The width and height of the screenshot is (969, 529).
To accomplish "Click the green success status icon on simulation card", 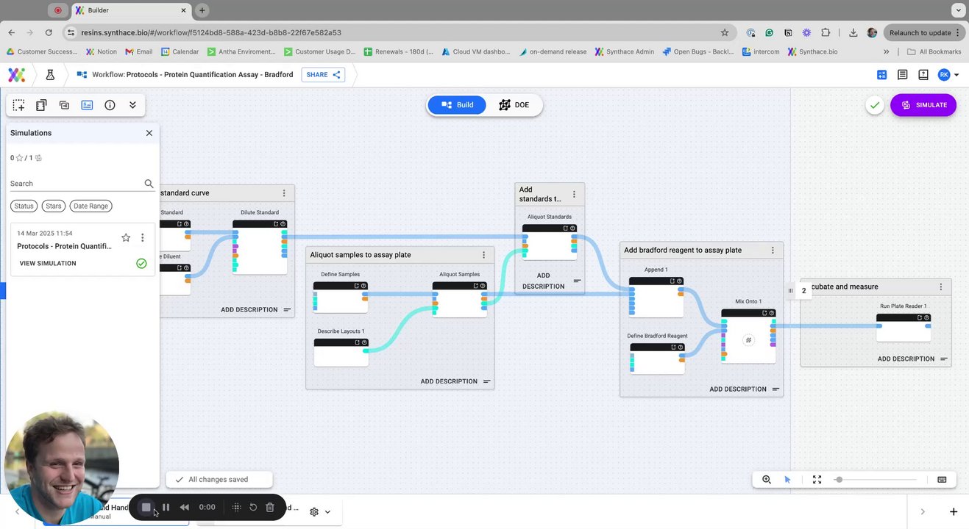I will pyautogui.click(x=141, y=263).
